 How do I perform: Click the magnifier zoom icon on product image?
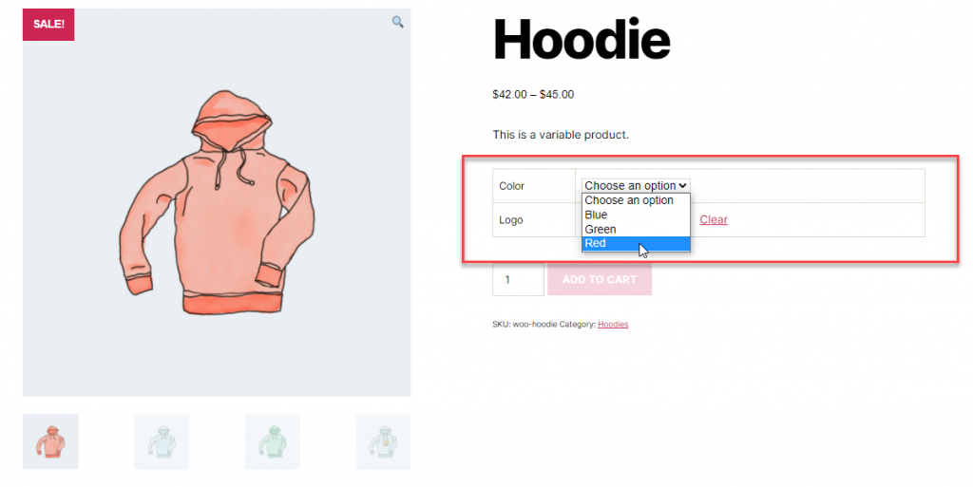[x=398, y=22]
